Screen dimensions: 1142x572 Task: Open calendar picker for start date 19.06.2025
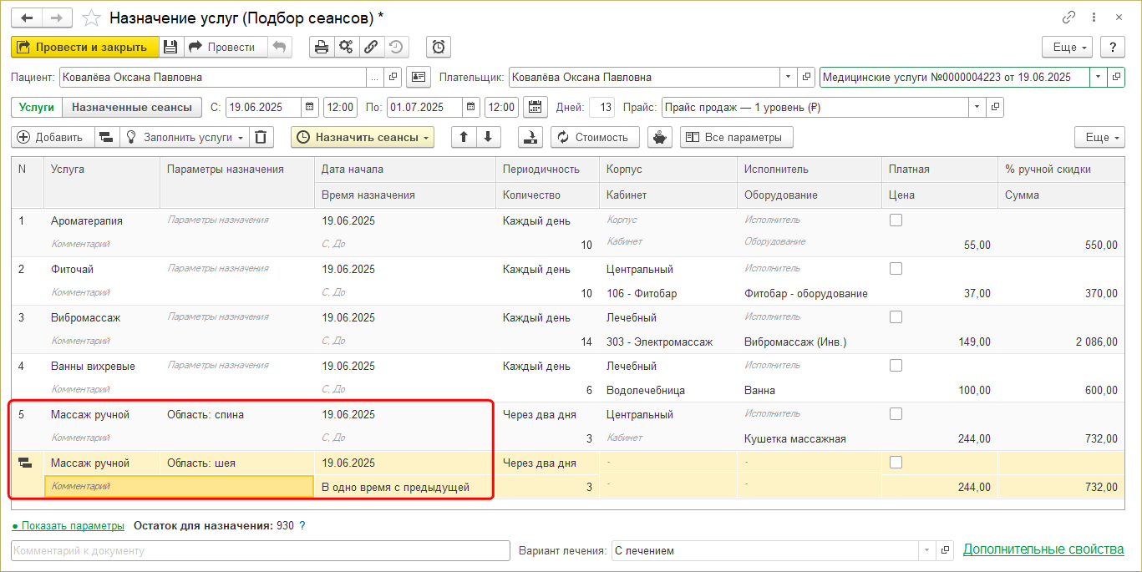(x=309, y=107)
